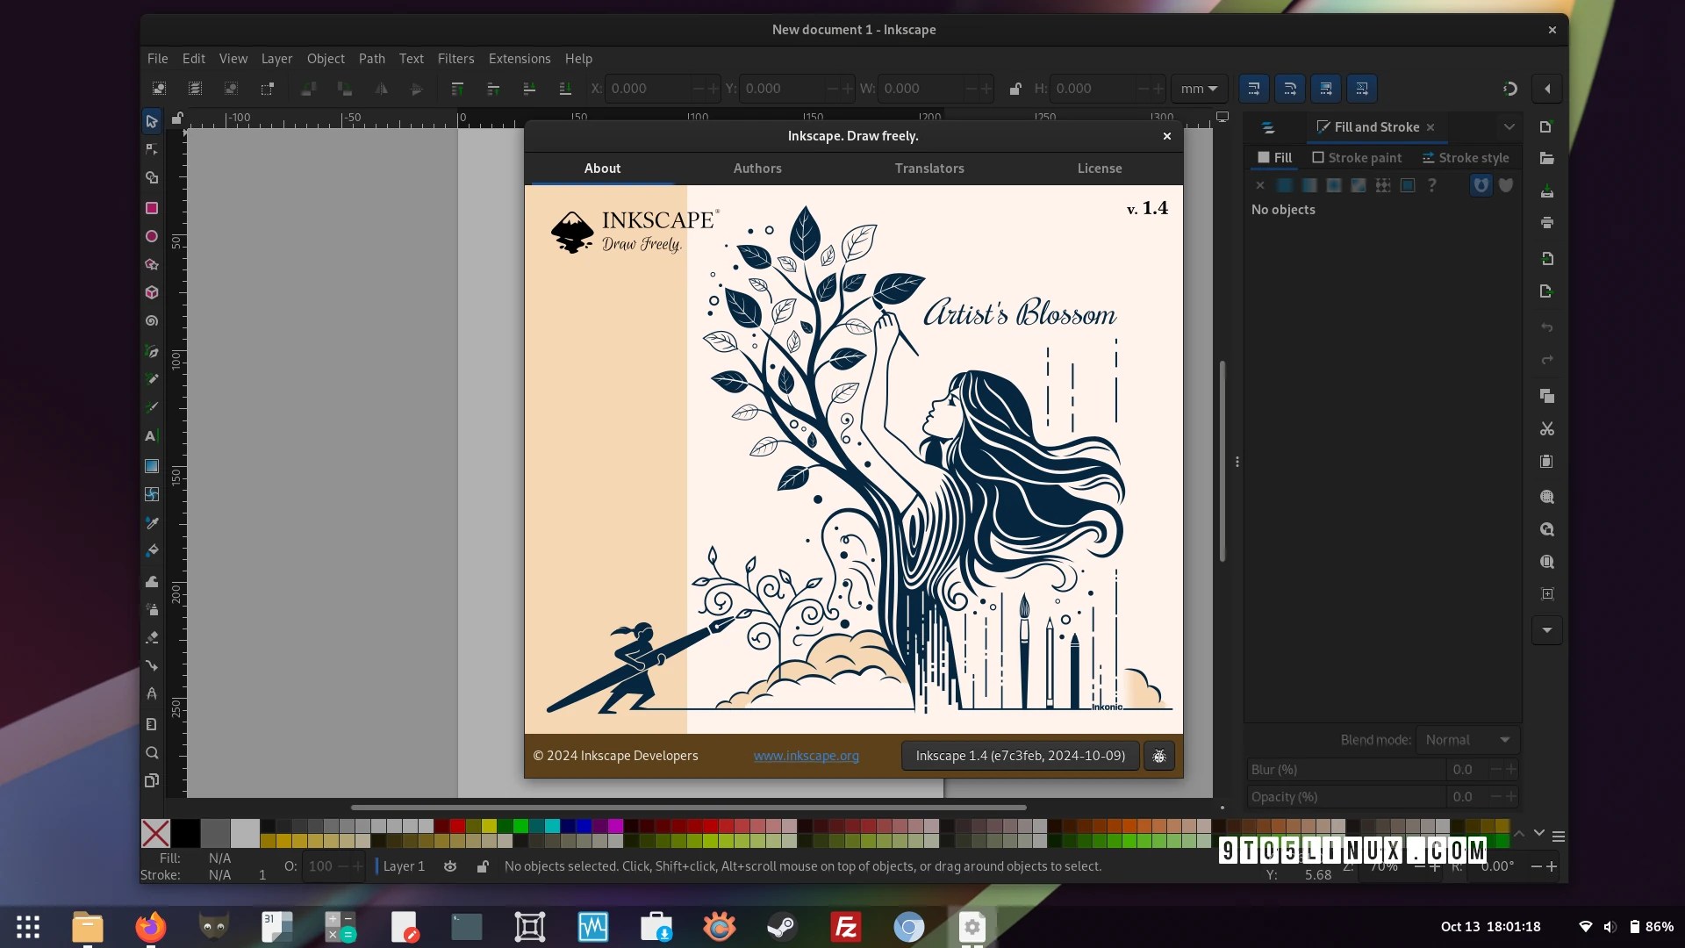The width and height of the screenshot is (1685, 948).
Task: Open the Blend mode Normal dropdown
Action: 1467,740
